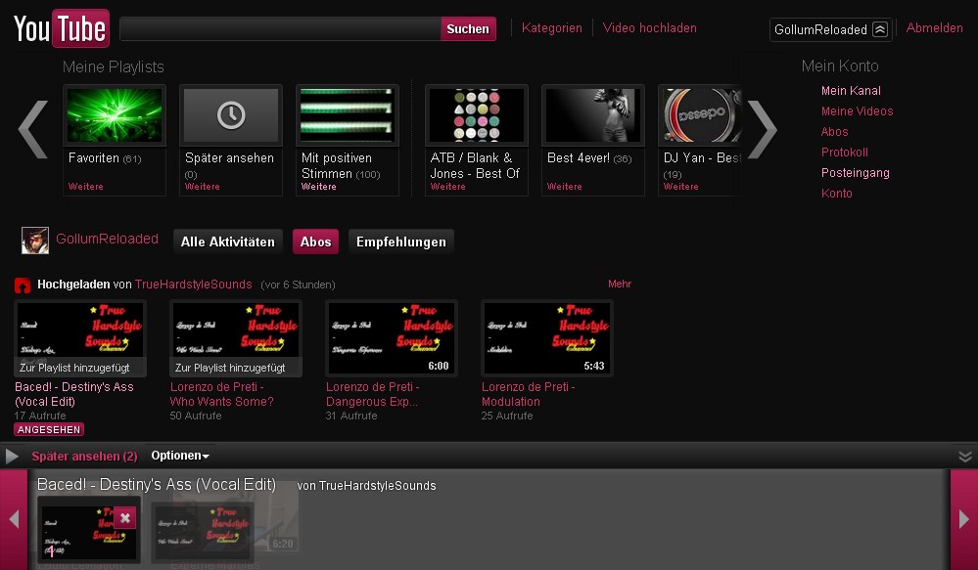Remove Baced! video from queue with X

point(124,517)
